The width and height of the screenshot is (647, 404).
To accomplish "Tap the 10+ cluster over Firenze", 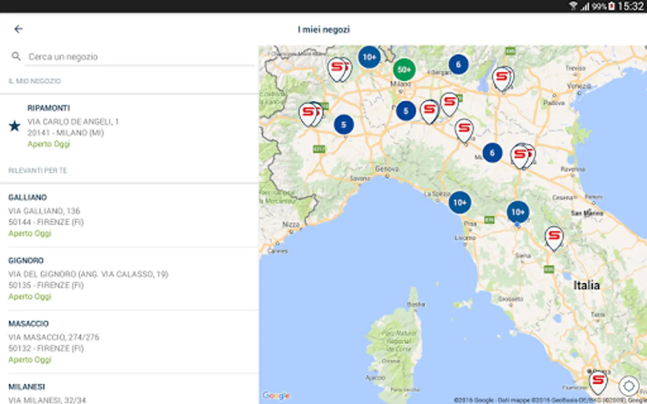I will pos(518,212).
